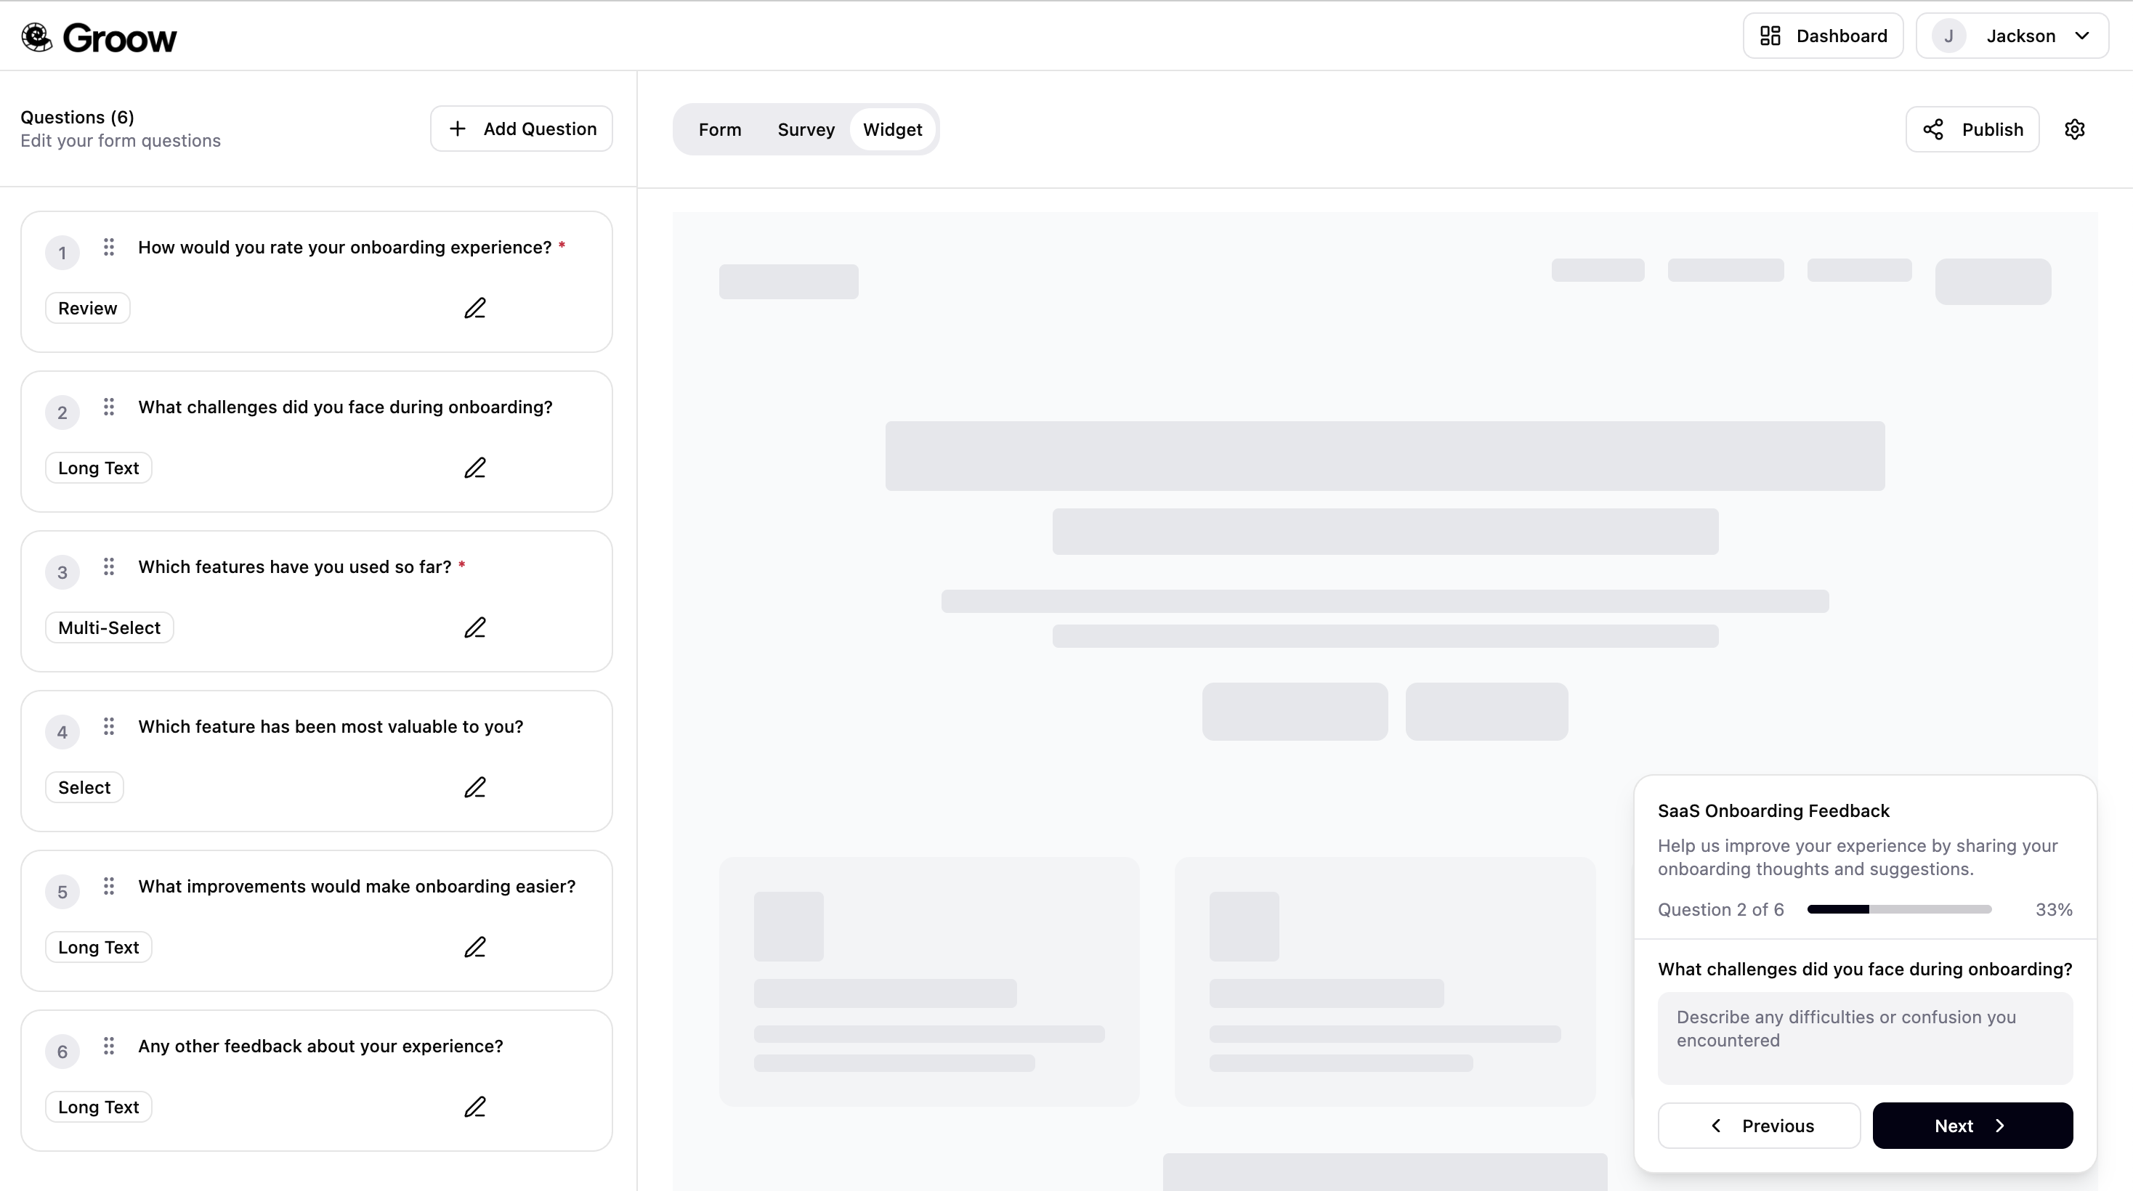
Task: Click the drag handle beside question 6
Action: (109, 1046)
